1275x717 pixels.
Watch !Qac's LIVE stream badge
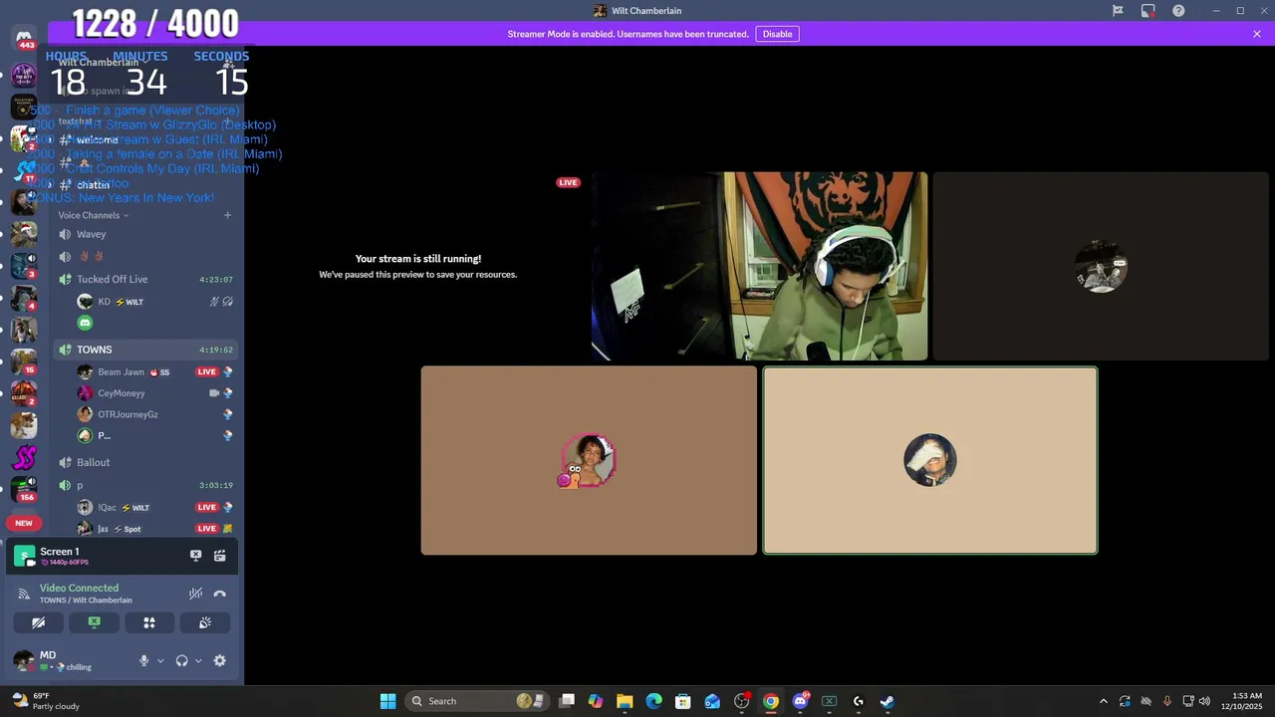coord(206,507)
